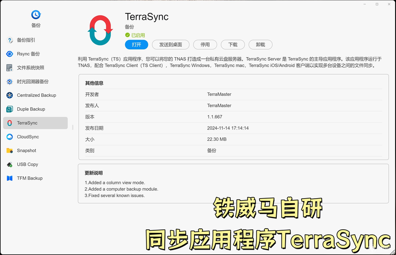Click the blue clock Backup icon in the sidebar header
This screenshot has width=396, height=255.
(x=36, y=15)
